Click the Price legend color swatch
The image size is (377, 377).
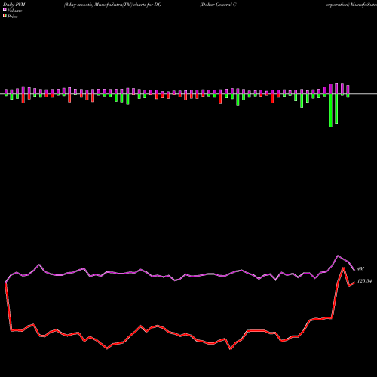coord(5,16)
